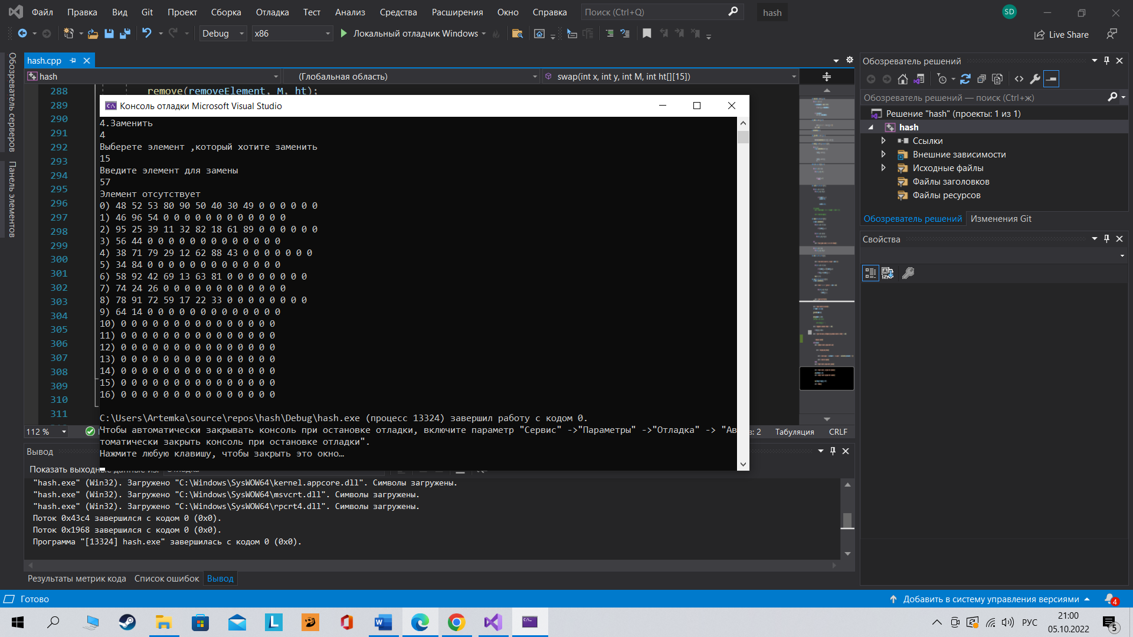Select Файлы заголовков in Solution Explorer
1133x637 pixels.
[951, 182]
